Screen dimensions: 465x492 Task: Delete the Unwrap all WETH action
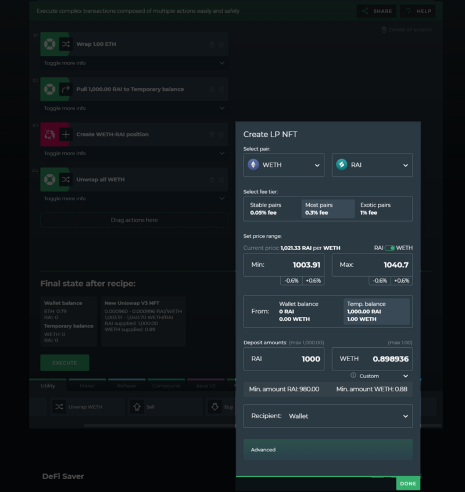click(212, 180)
